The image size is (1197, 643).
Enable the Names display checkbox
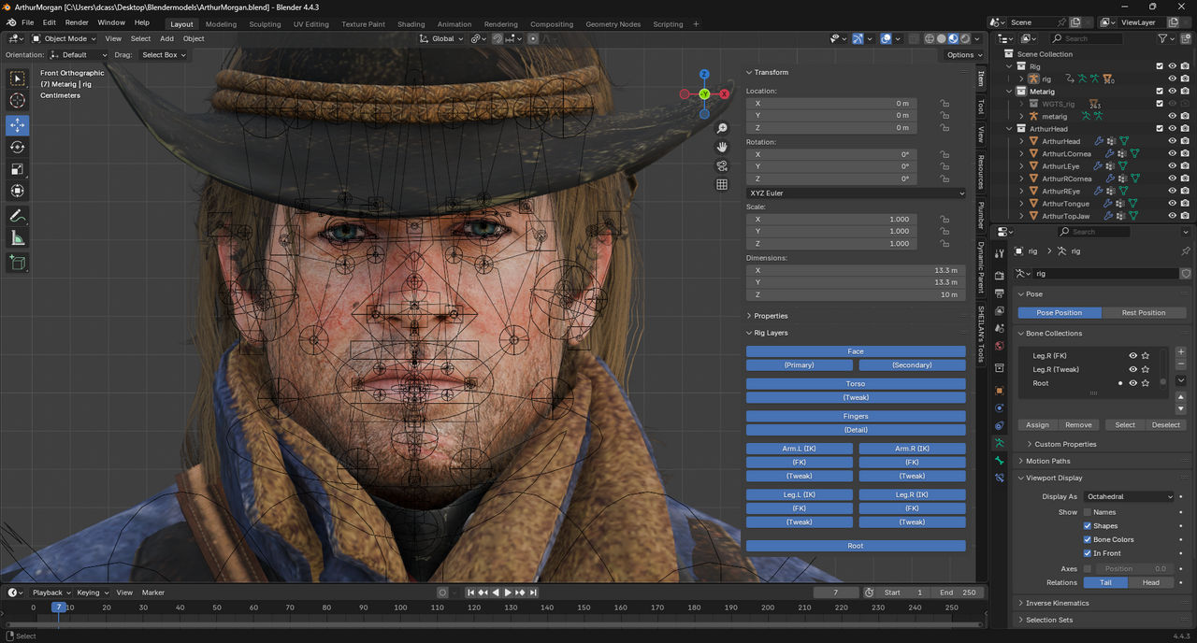coord(1088,512)
